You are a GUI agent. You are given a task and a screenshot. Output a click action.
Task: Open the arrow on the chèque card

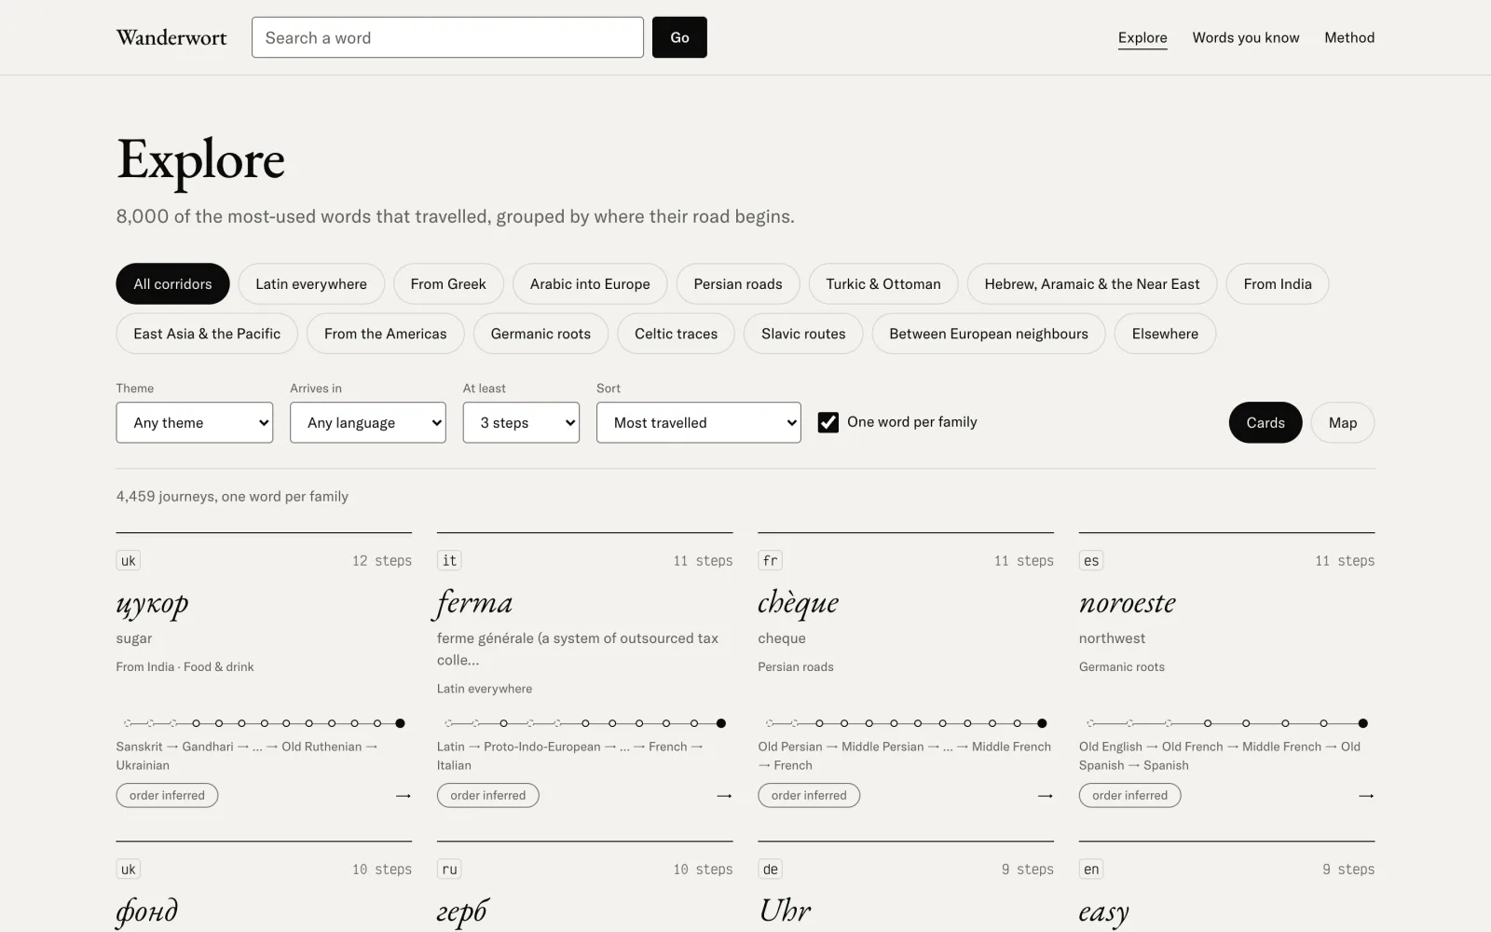[1046, 796]
